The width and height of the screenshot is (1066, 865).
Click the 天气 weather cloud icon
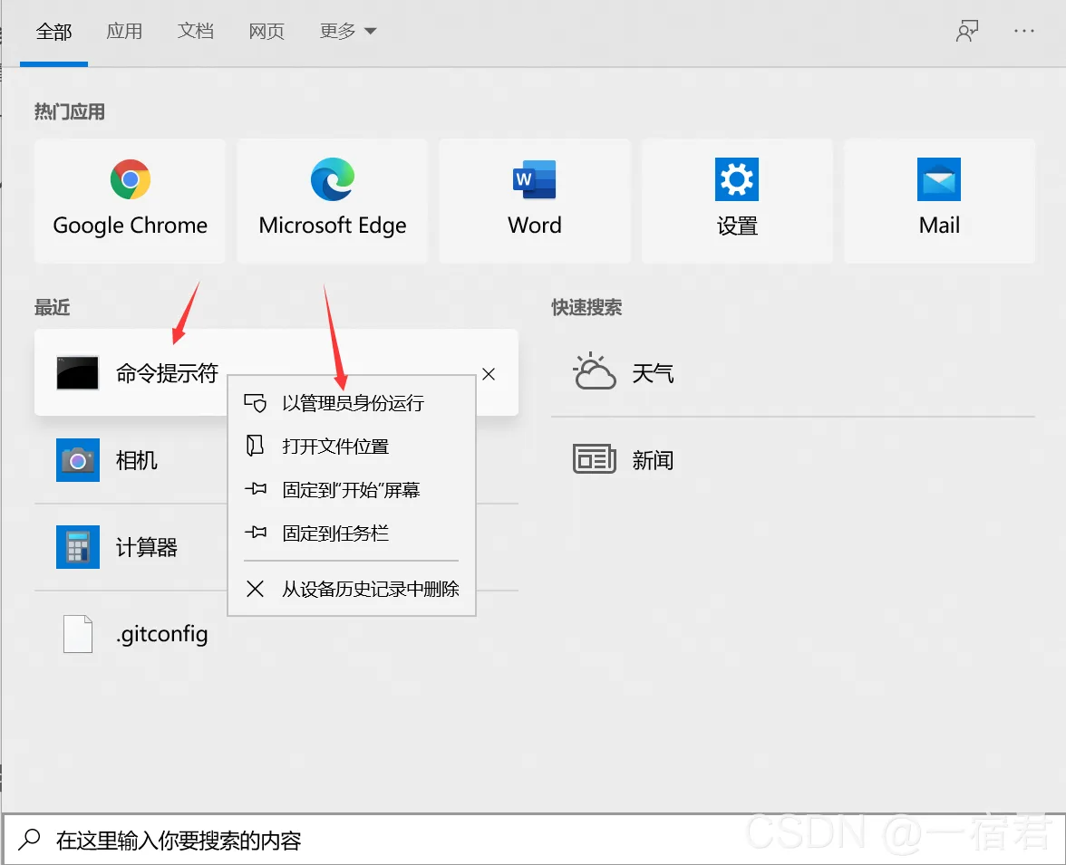tap(595, 371)
